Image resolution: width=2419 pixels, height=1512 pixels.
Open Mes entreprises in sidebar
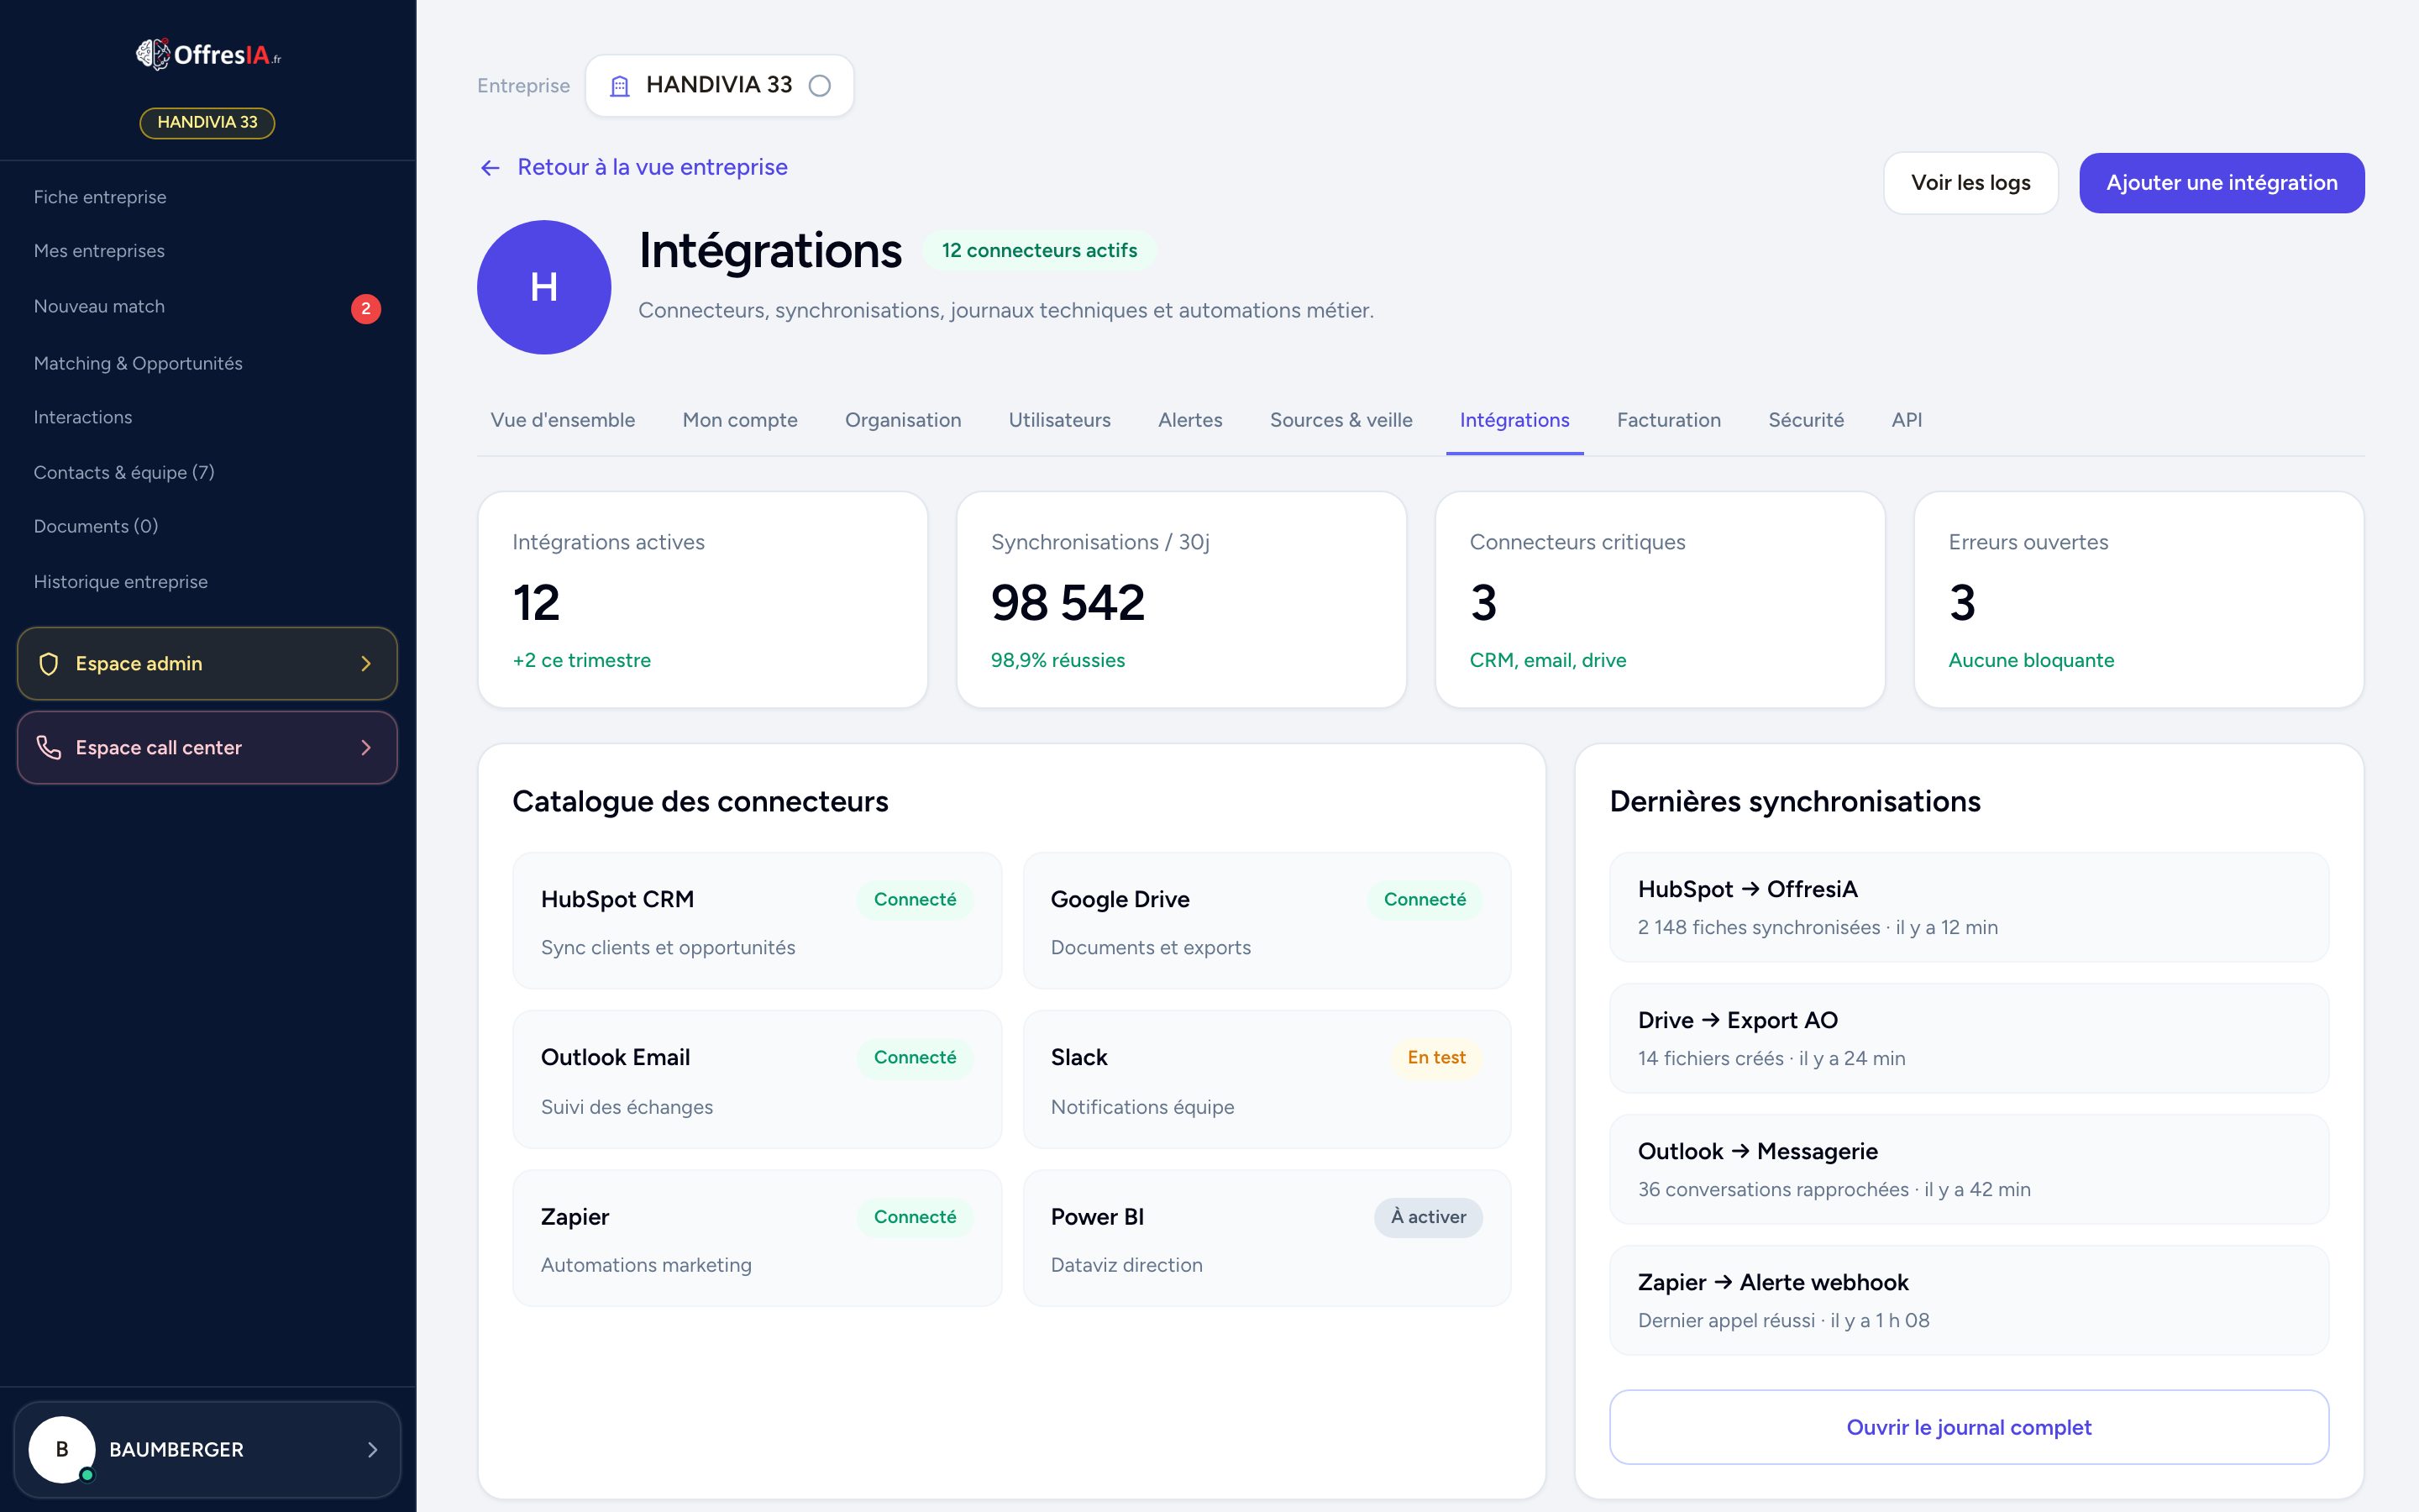tap(99, 251)
